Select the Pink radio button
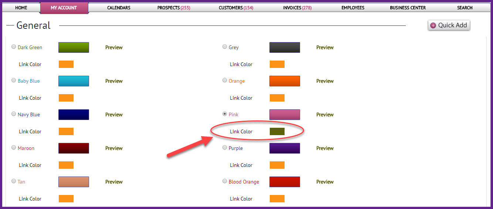 tap(225, 114)
